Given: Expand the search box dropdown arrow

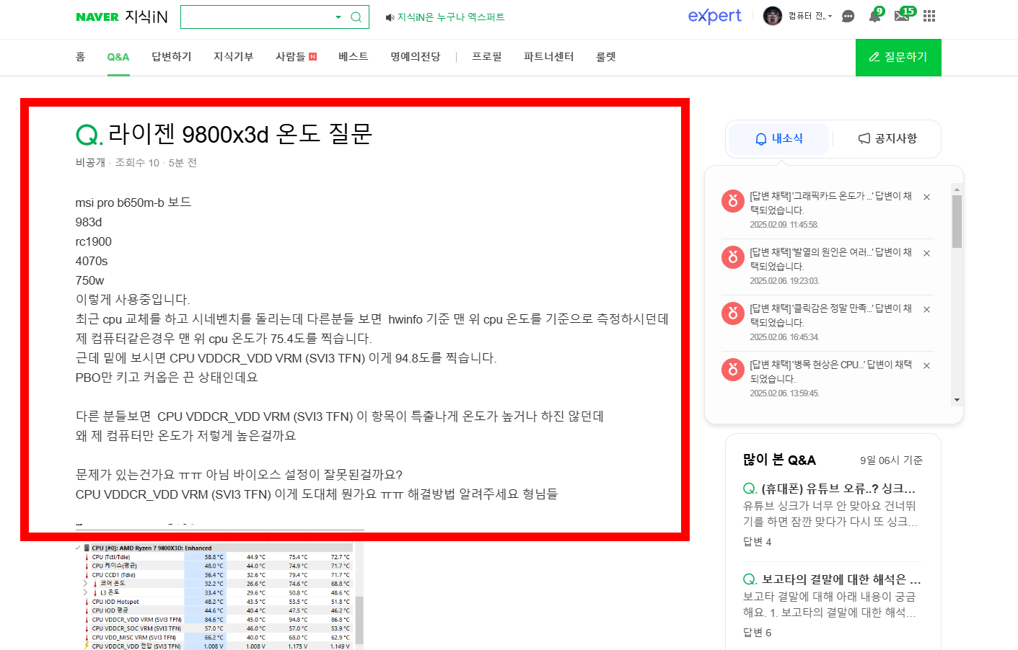Looking at the screenshot, I should [x=338, y=17].
